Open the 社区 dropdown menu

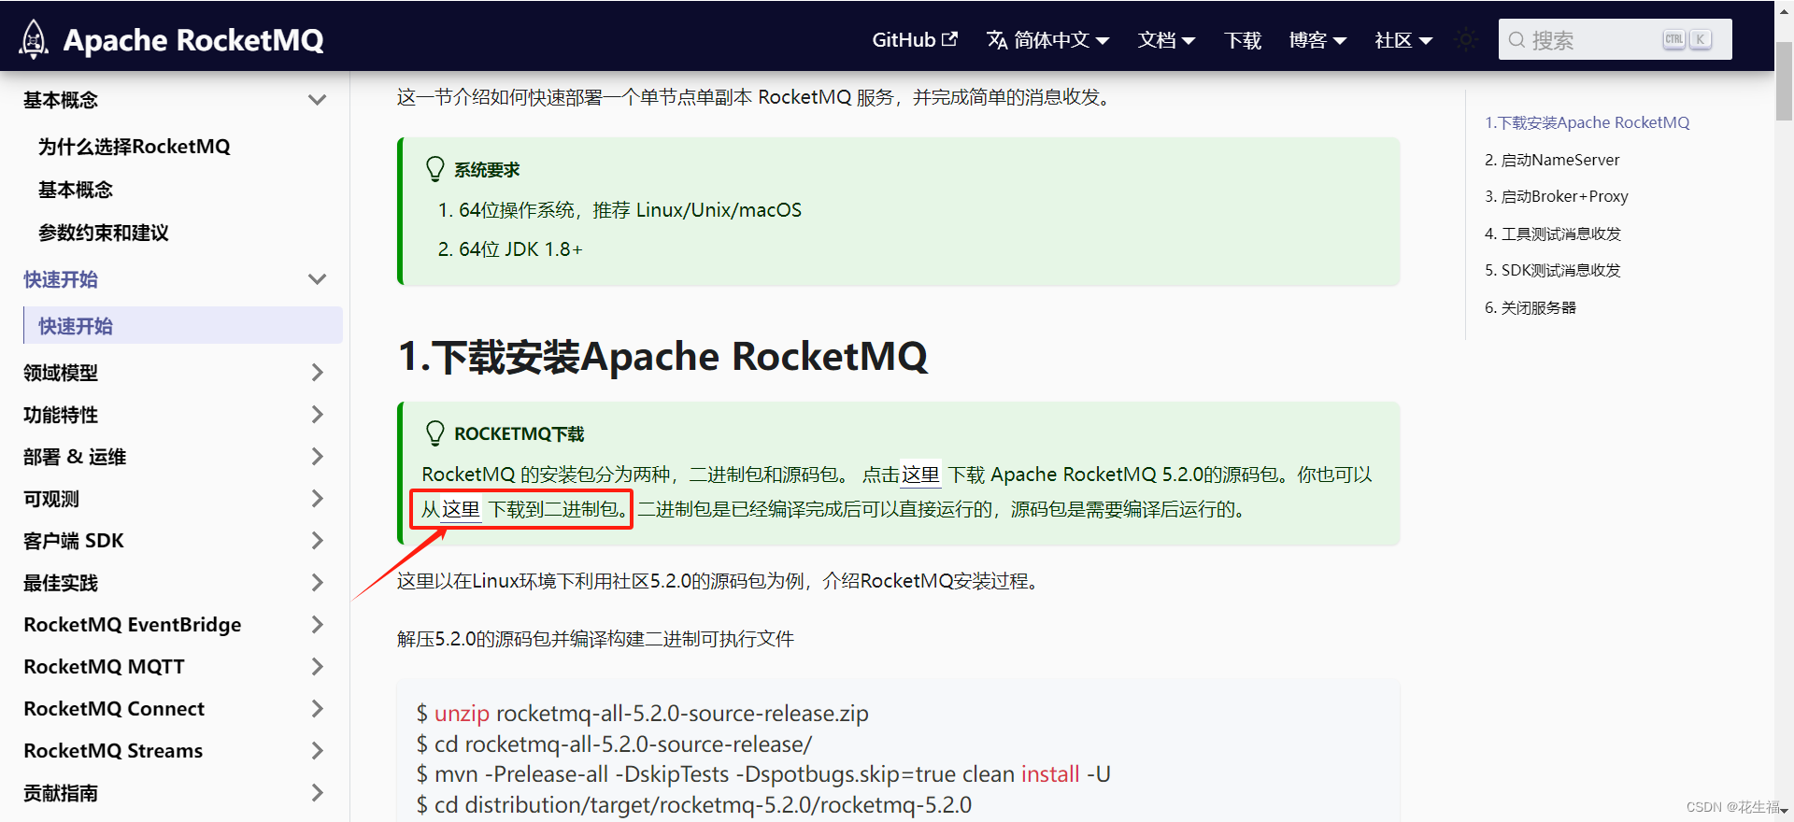point(1403,40)
